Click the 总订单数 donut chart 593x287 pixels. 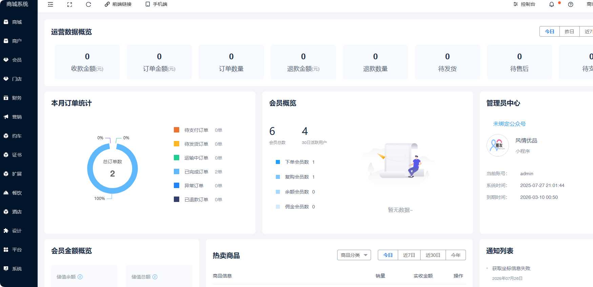[113, 168]
